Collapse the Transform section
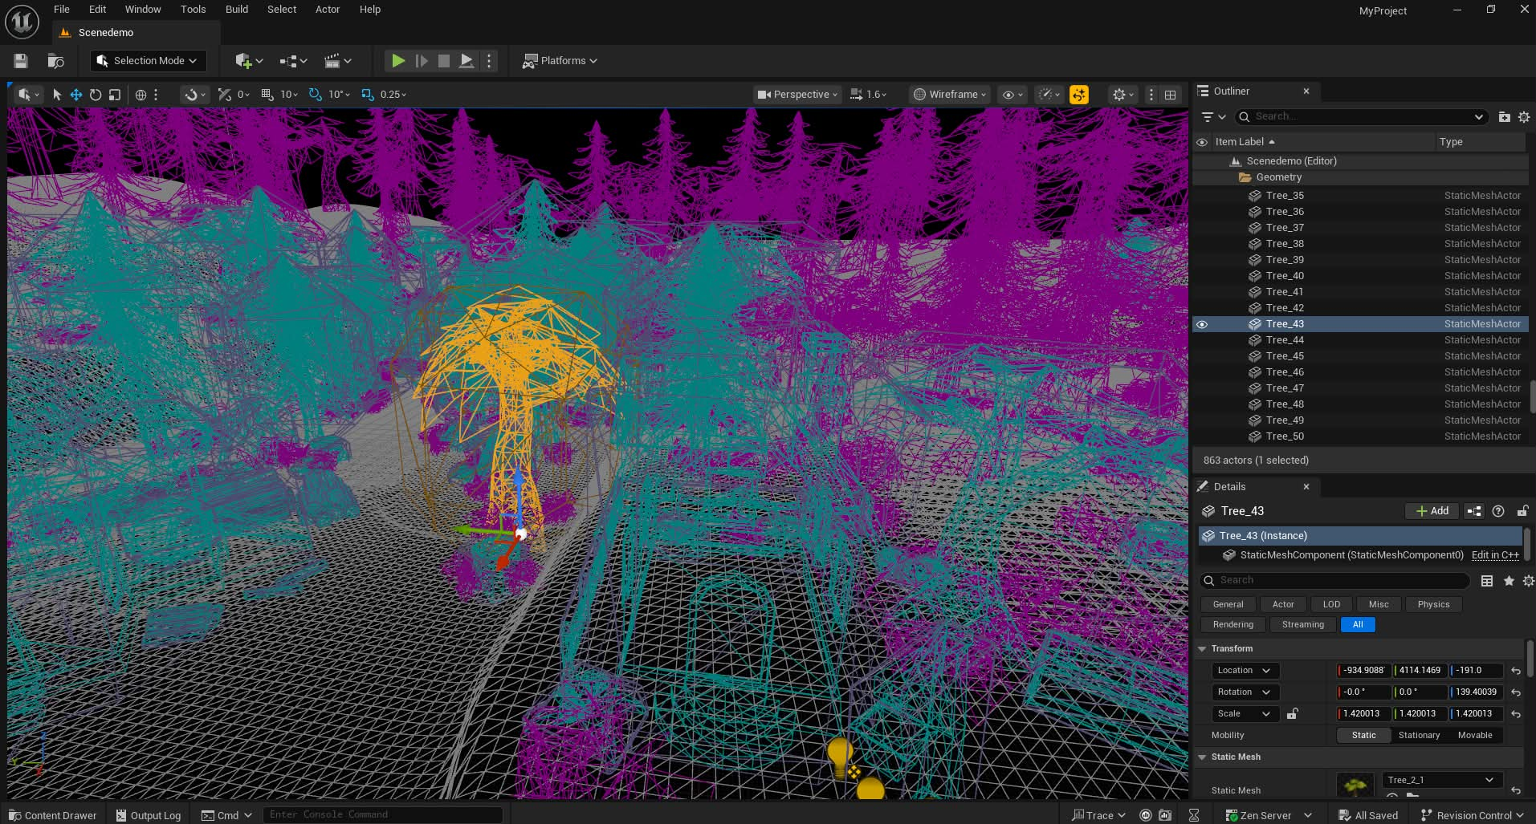Viewport: 1536px width, 824px height. pyautogui.click(x=1202, y=648)
